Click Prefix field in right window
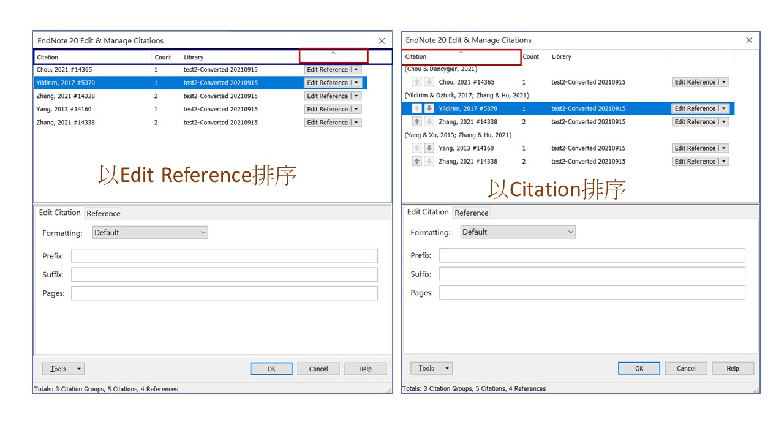Image resolution: width=784 pixels, height=441 pixels. click(592, 255)
